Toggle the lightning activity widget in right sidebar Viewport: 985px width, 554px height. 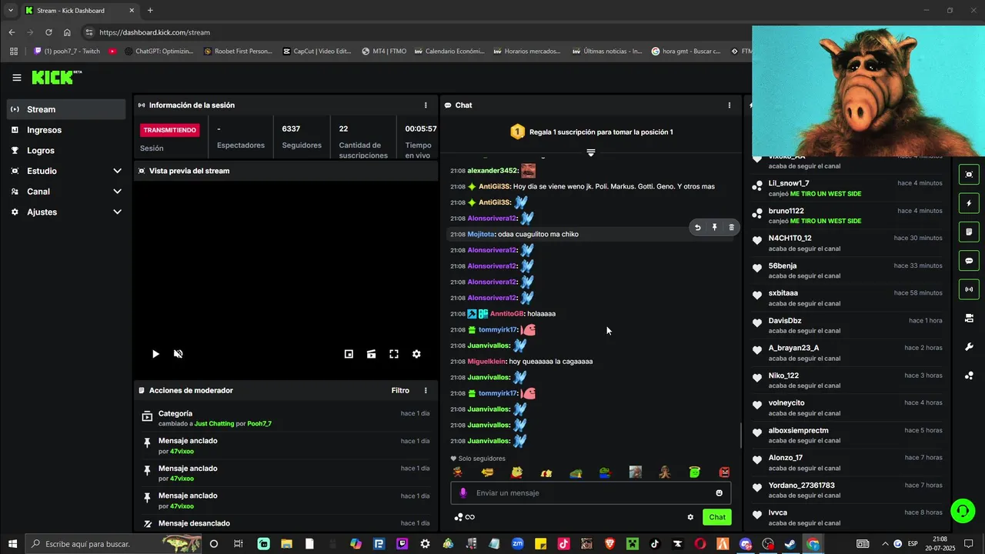tap(969, 203)
